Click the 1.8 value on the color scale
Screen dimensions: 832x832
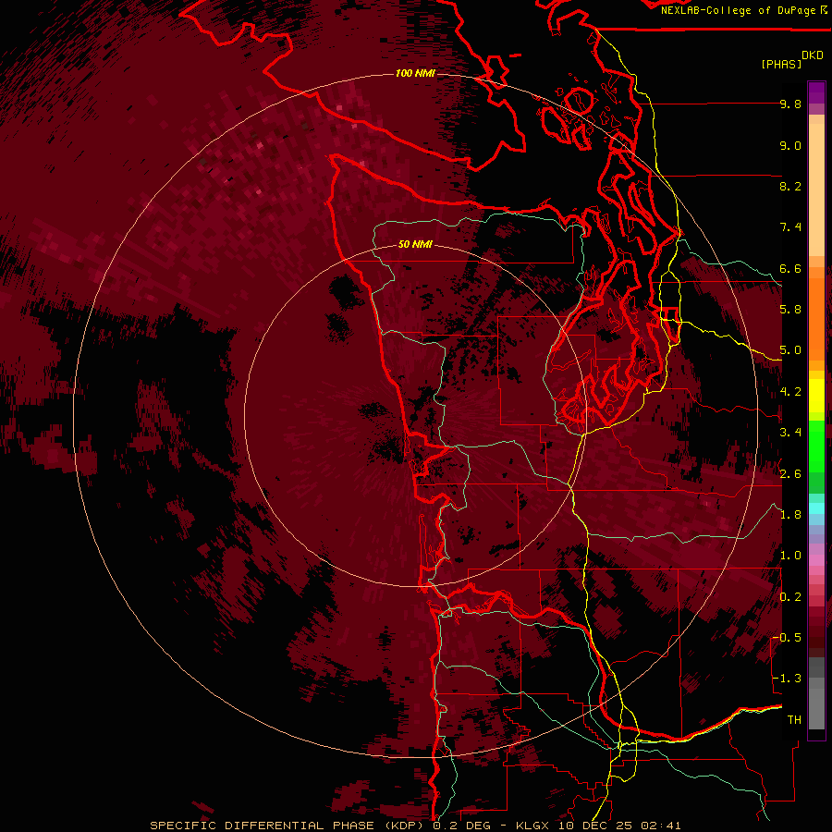[790, 515]
